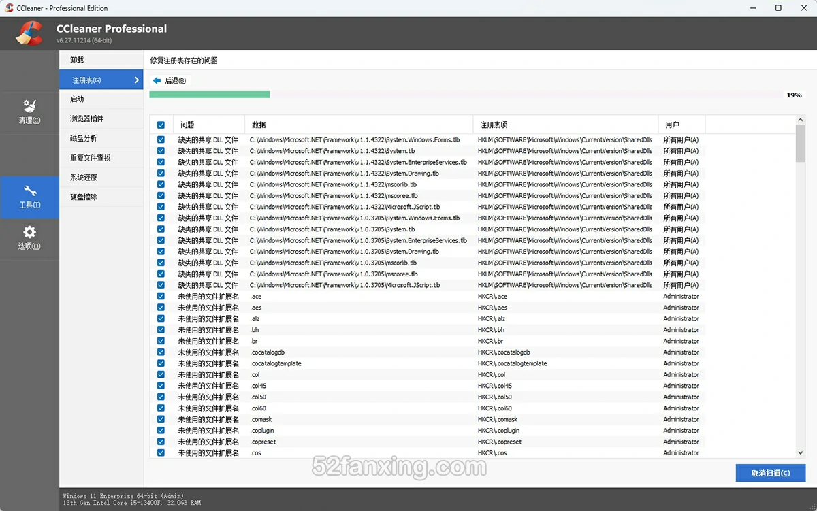The image size is (817, 511).
Task: Click the HKCR\.col registry key cell
Action: [492, 374]
